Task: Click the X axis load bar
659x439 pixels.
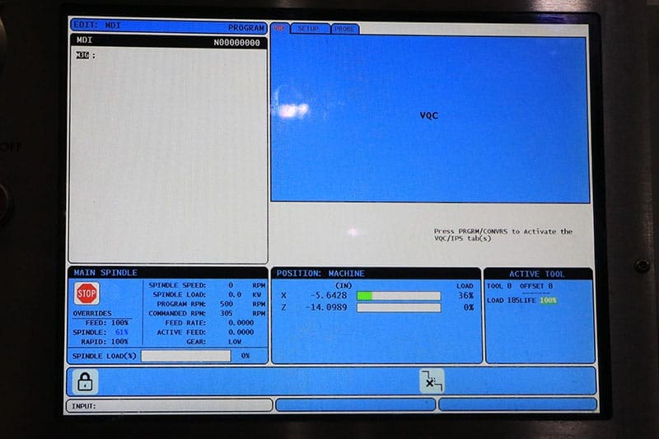Action: pyautogui.click(x=398, y=296)
